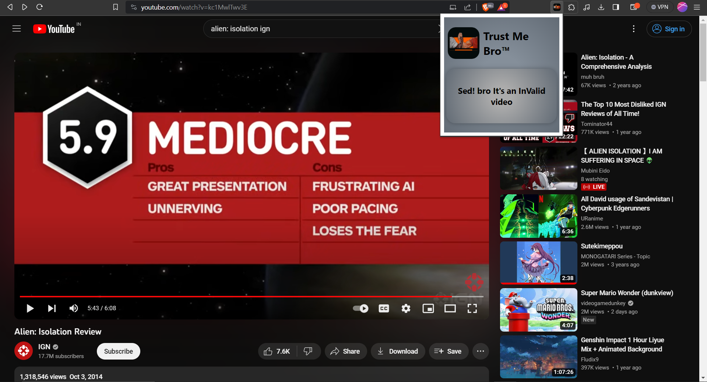Open the Genshin Impact Liyue Mix thumbnail
707x382 pixels.
(x=538, y=357)
